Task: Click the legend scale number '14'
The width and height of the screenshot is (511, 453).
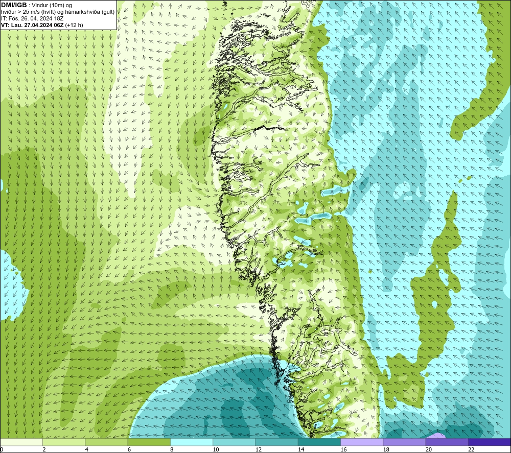Action: pyautogui.click(x=301, y=449)
